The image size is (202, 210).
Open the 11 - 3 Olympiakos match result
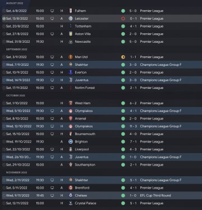[x=134, y=126]
